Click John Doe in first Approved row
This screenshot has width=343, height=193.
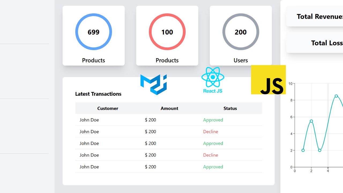89,120
